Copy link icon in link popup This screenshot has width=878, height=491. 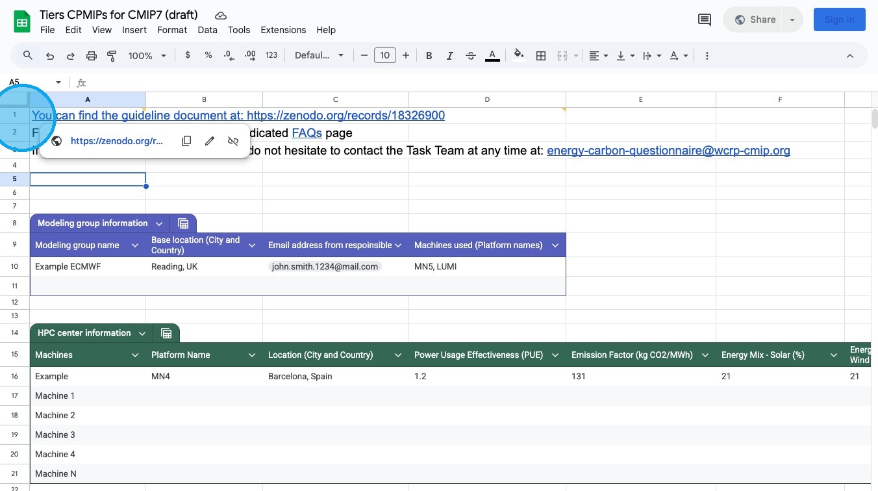pos(186,141)
